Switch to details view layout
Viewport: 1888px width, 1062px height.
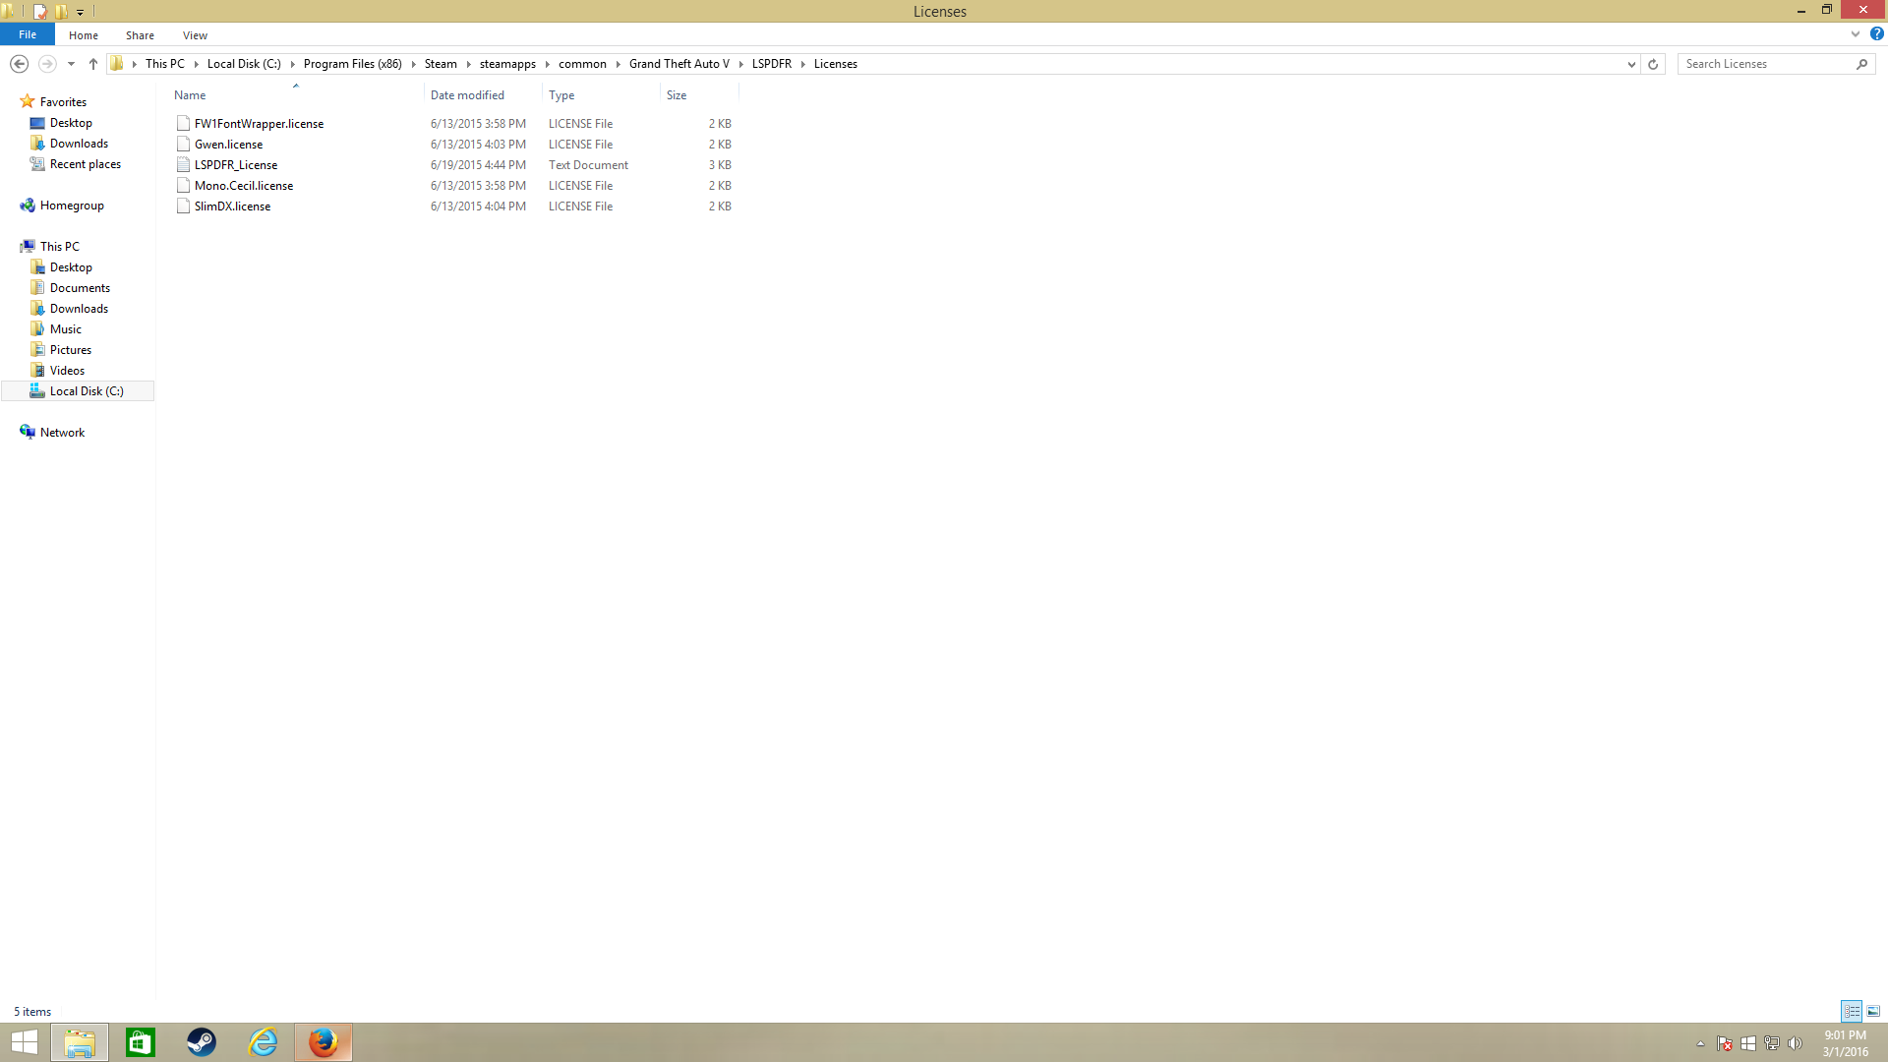click(1852, 1011)
